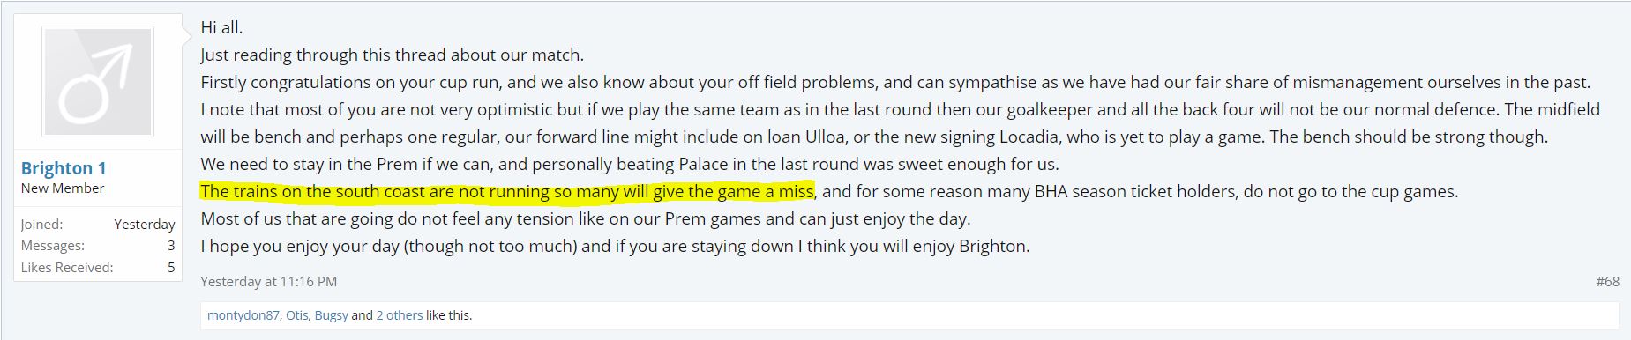1631x340 pixels.
Task: Open the Messages count of 3
Action: 171,246
